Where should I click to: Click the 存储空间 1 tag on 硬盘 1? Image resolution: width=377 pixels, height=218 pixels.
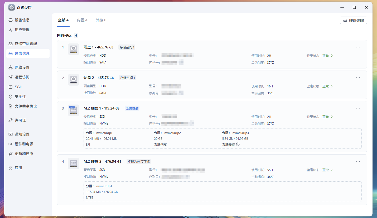pos(127,47)
